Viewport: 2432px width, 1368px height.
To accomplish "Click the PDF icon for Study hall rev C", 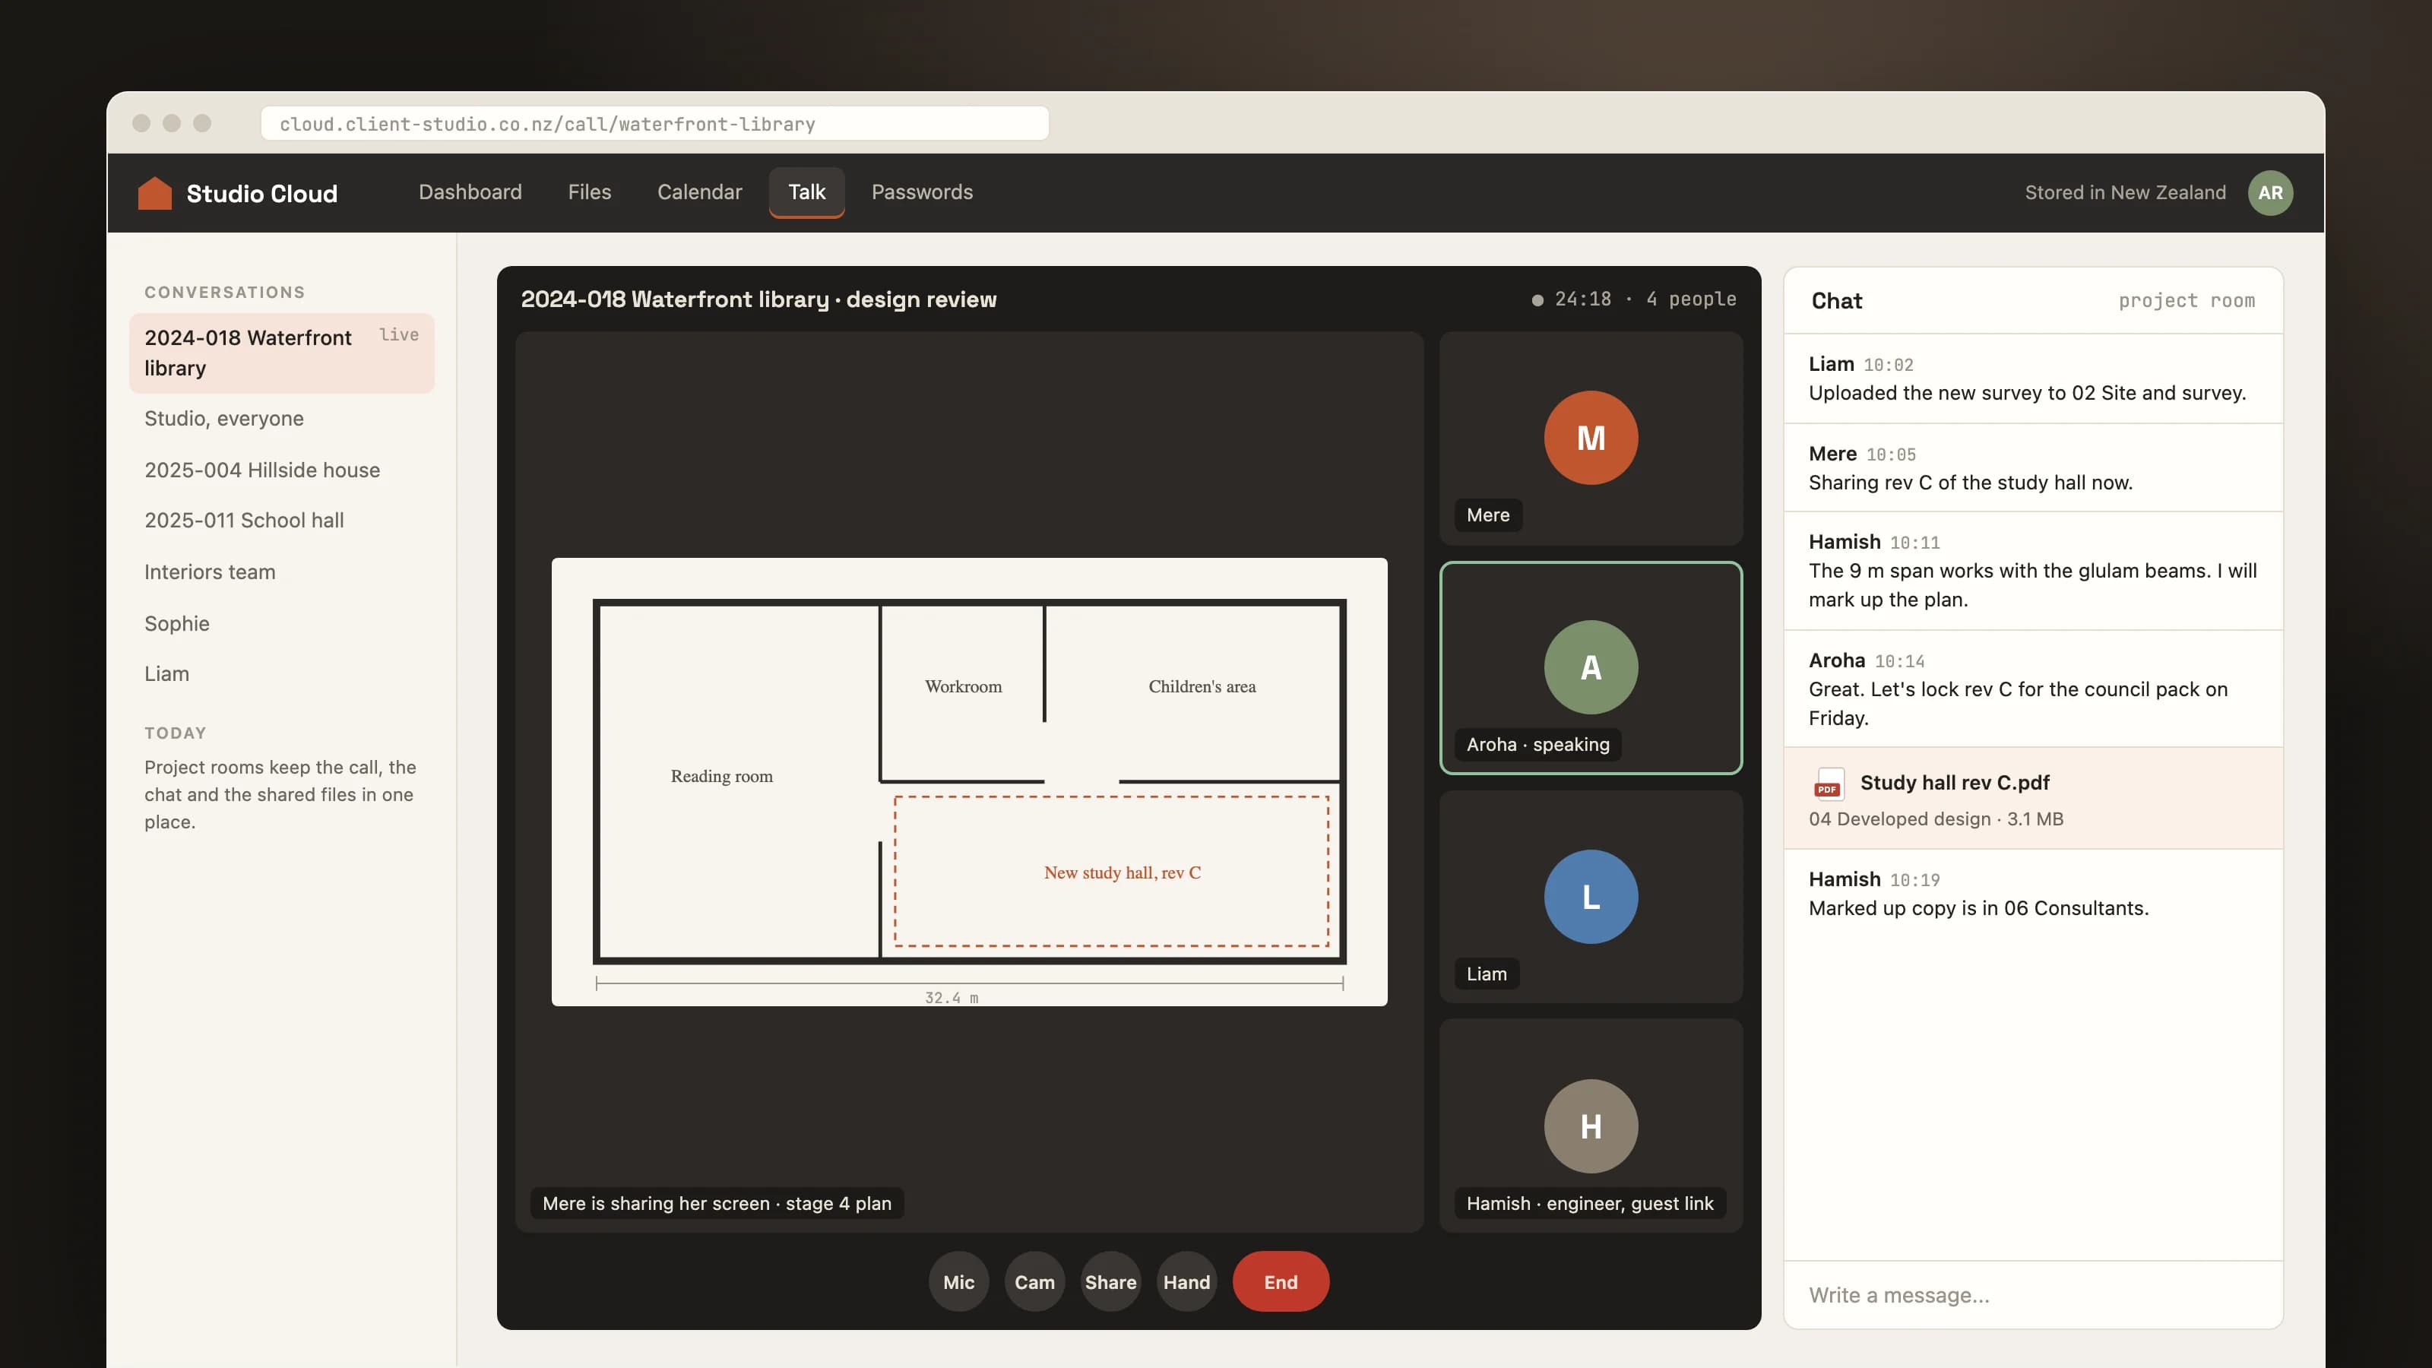I will pyautogui.click(x=1829, y=784).
